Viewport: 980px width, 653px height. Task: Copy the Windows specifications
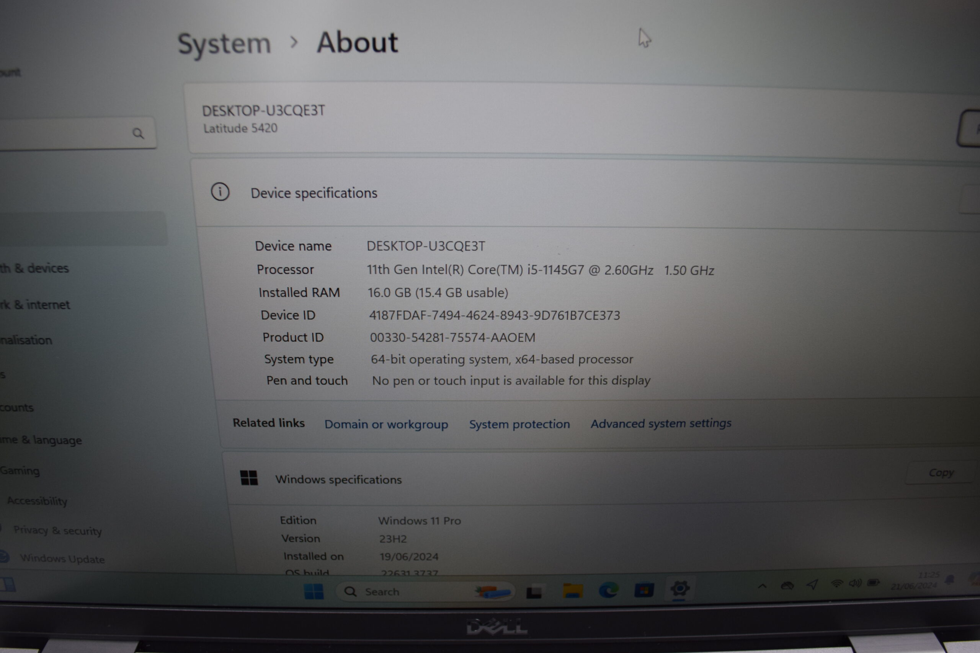point(941,472)
